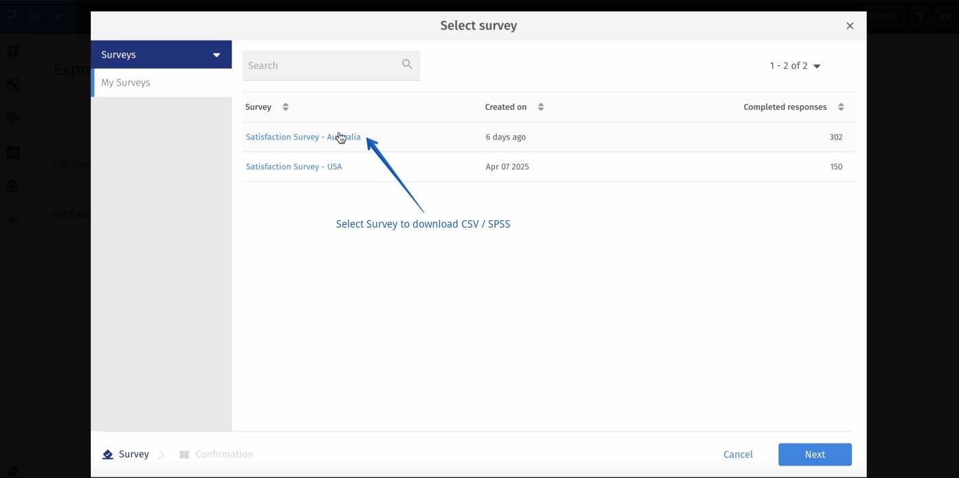Open Satisfaction Survey - Australia
959x478 pixels.
coord(302,137)
